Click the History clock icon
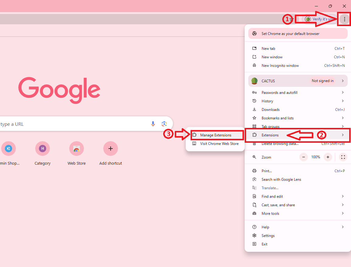The width and height of the screenshot is (351, 267). coord(254,101)
